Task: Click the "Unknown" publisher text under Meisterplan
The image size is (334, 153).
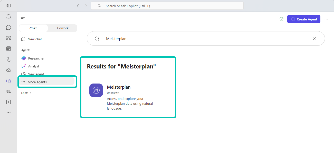Action: tap(113, 93)
